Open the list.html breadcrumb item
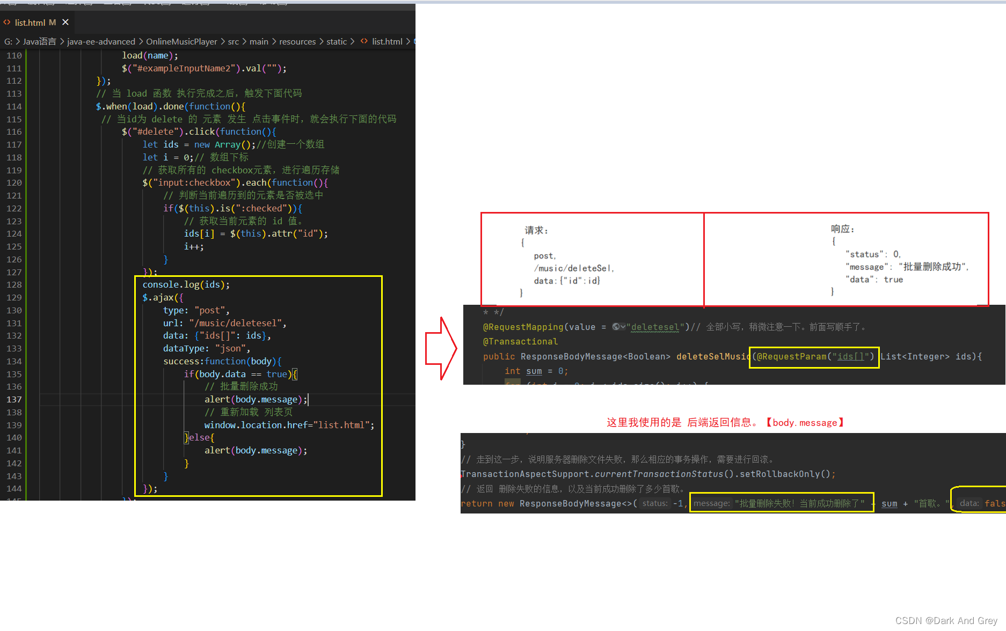Viewport: 1006px width, 631px height. [x=387, y=41]
